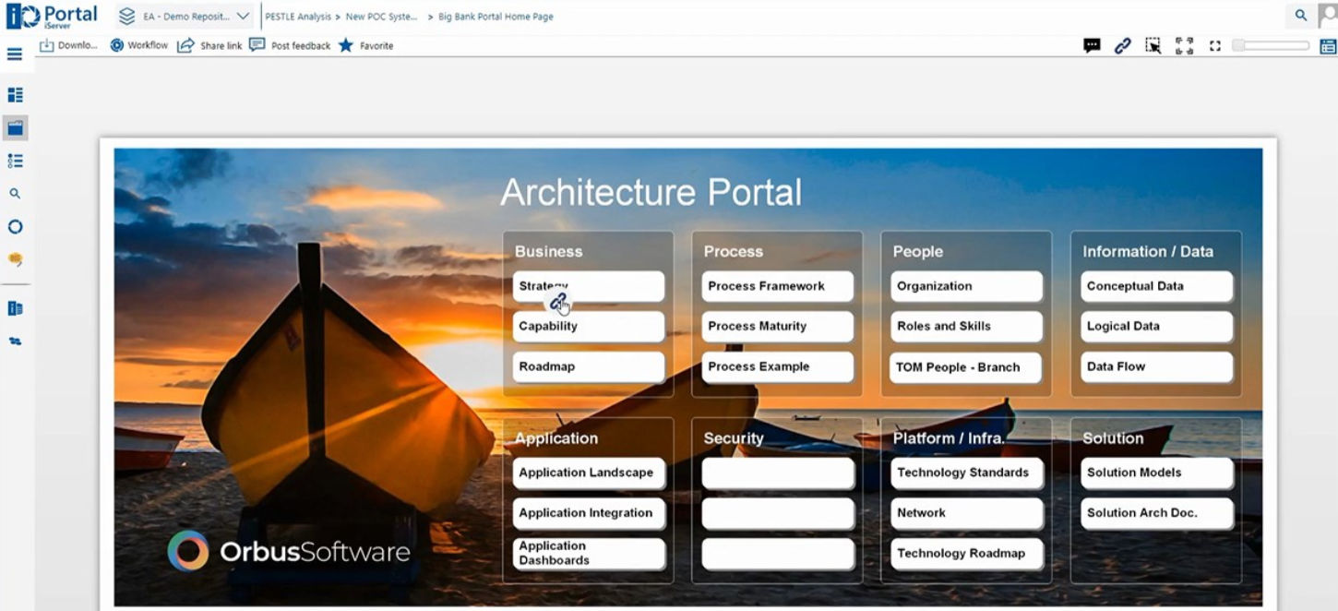Click the chain link toolbar icon
Image resolution: width=1338 pixels, height=611 pixels.
[1122, 45]
